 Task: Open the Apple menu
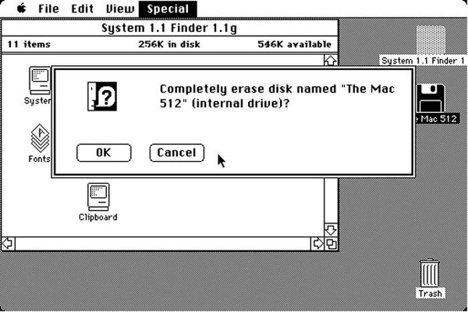tap(21, 9)
